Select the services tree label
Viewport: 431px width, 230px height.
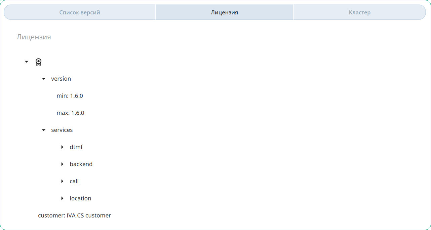(62, 130)
